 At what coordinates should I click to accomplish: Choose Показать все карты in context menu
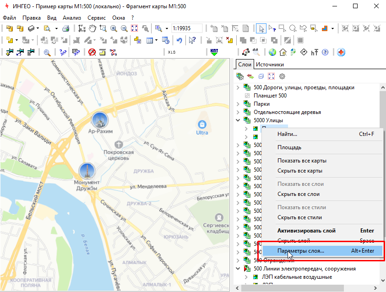point(322,161)
